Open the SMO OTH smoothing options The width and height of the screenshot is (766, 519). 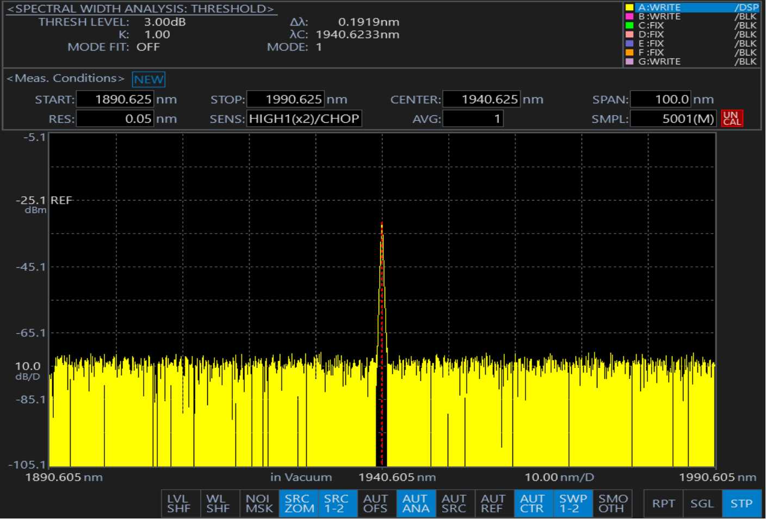click(x=612, y=503)
